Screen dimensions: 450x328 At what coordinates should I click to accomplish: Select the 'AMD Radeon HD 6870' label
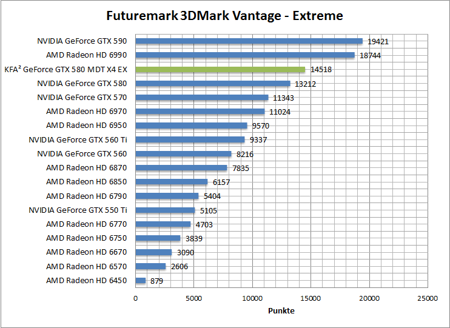86,167
